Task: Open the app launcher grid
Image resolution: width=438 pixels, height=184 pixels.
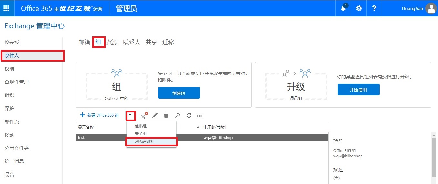Action: (6, 8)
